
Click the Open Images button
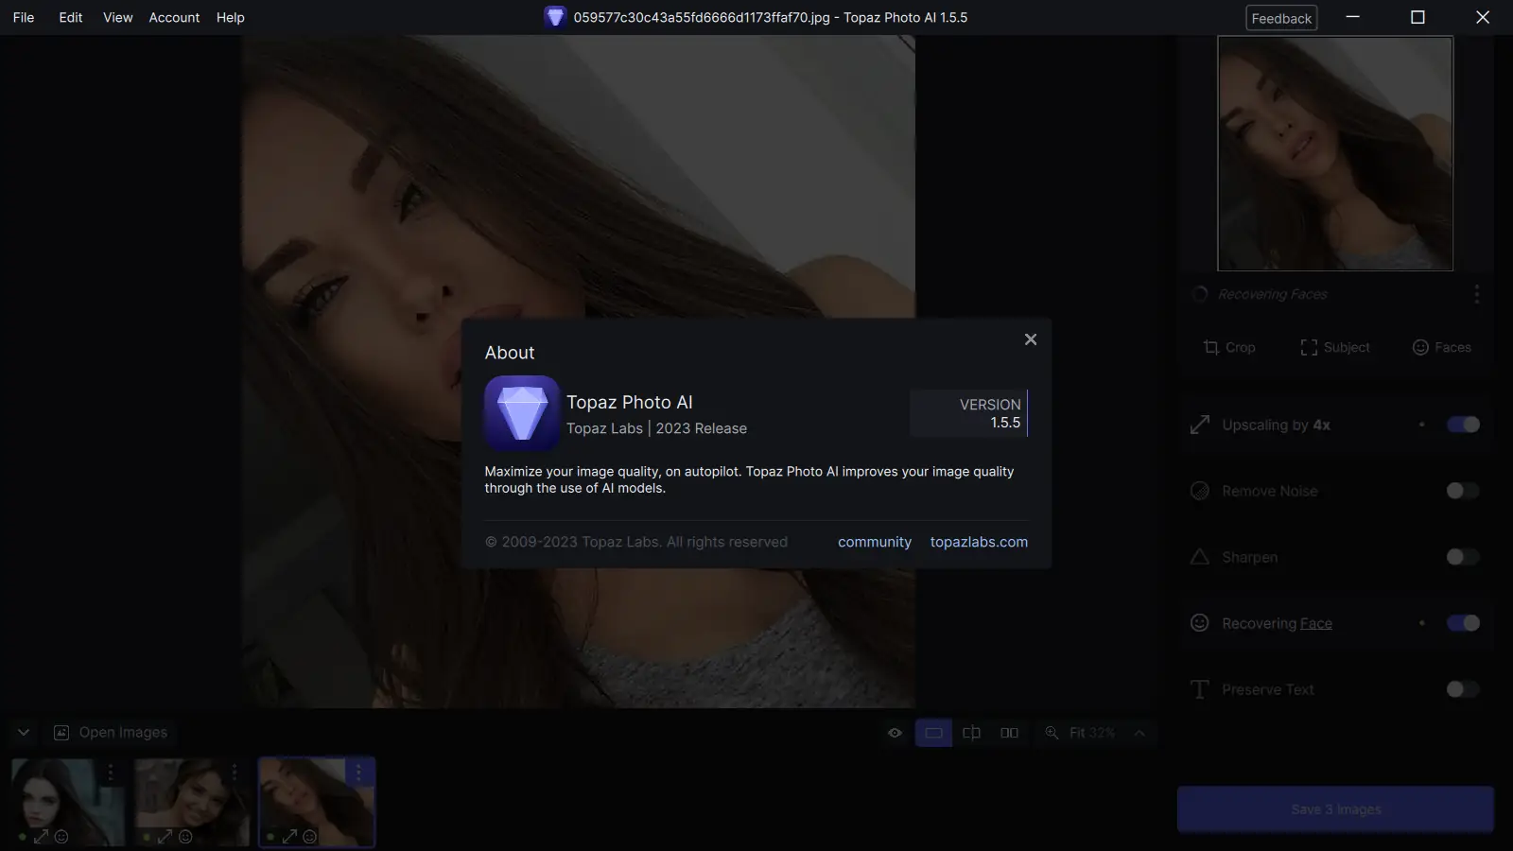111,733
